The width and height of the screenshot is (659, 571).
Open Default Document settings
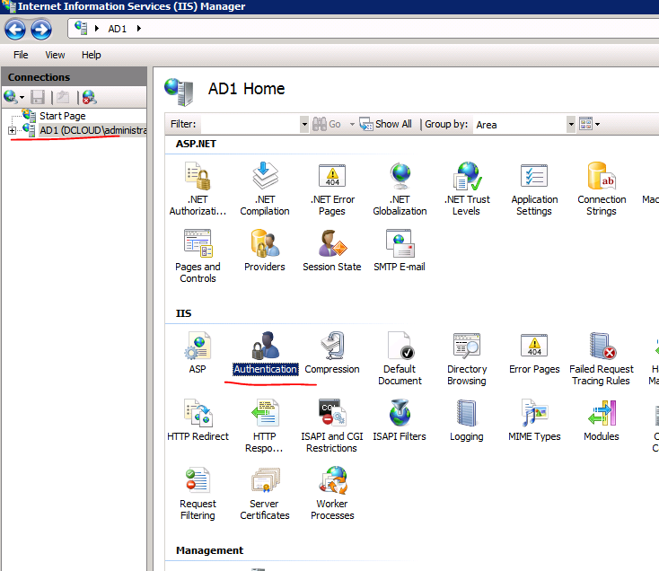400,358
